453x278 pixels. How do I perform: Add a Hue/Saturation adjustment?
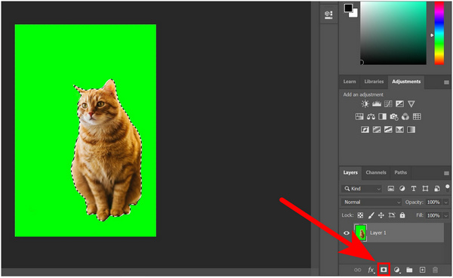[x=359, y=117]
